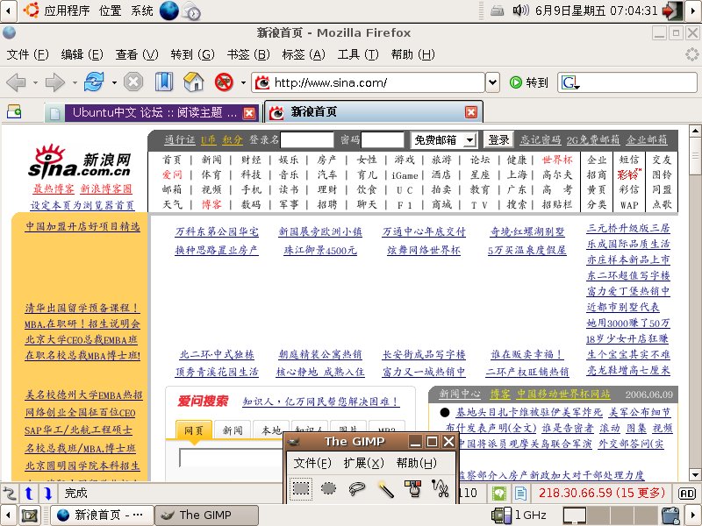Click the volume speaker icon in top panel

pos(520,11)
